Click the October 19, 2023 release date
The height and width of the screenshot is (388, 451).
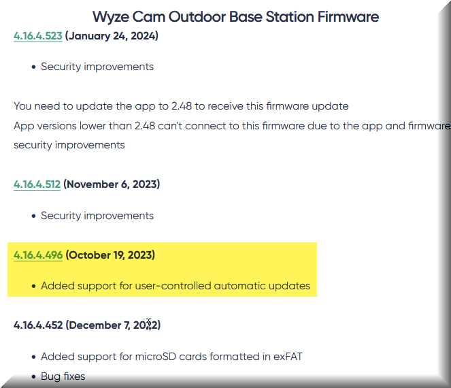click(x=110, y=255)
